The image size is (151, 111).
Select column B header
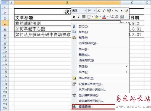point(67,3)
